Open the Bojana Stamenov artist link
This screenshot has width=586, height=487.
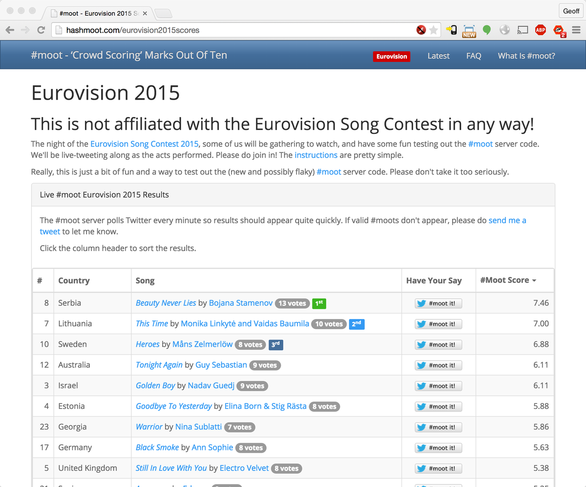click(241, 303)
